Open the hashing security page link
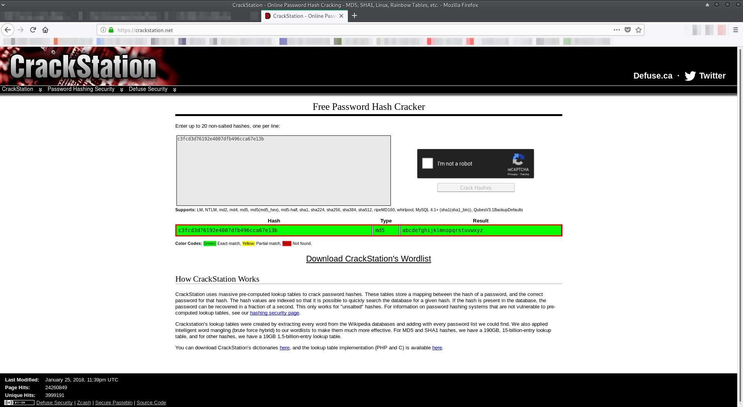 [274, 313]
